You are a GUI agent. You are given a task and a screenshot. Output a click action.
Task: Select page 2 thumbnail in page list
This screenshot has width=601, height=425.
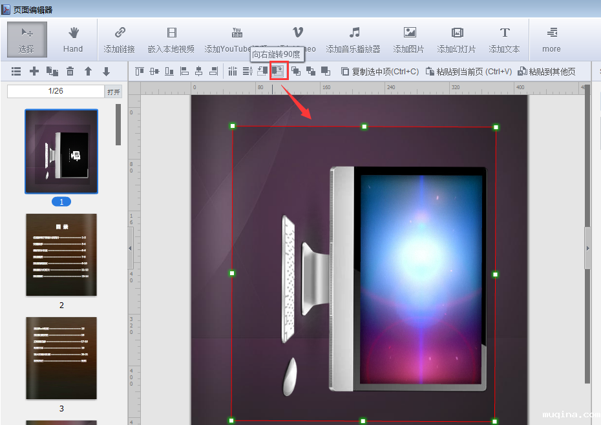61,255
